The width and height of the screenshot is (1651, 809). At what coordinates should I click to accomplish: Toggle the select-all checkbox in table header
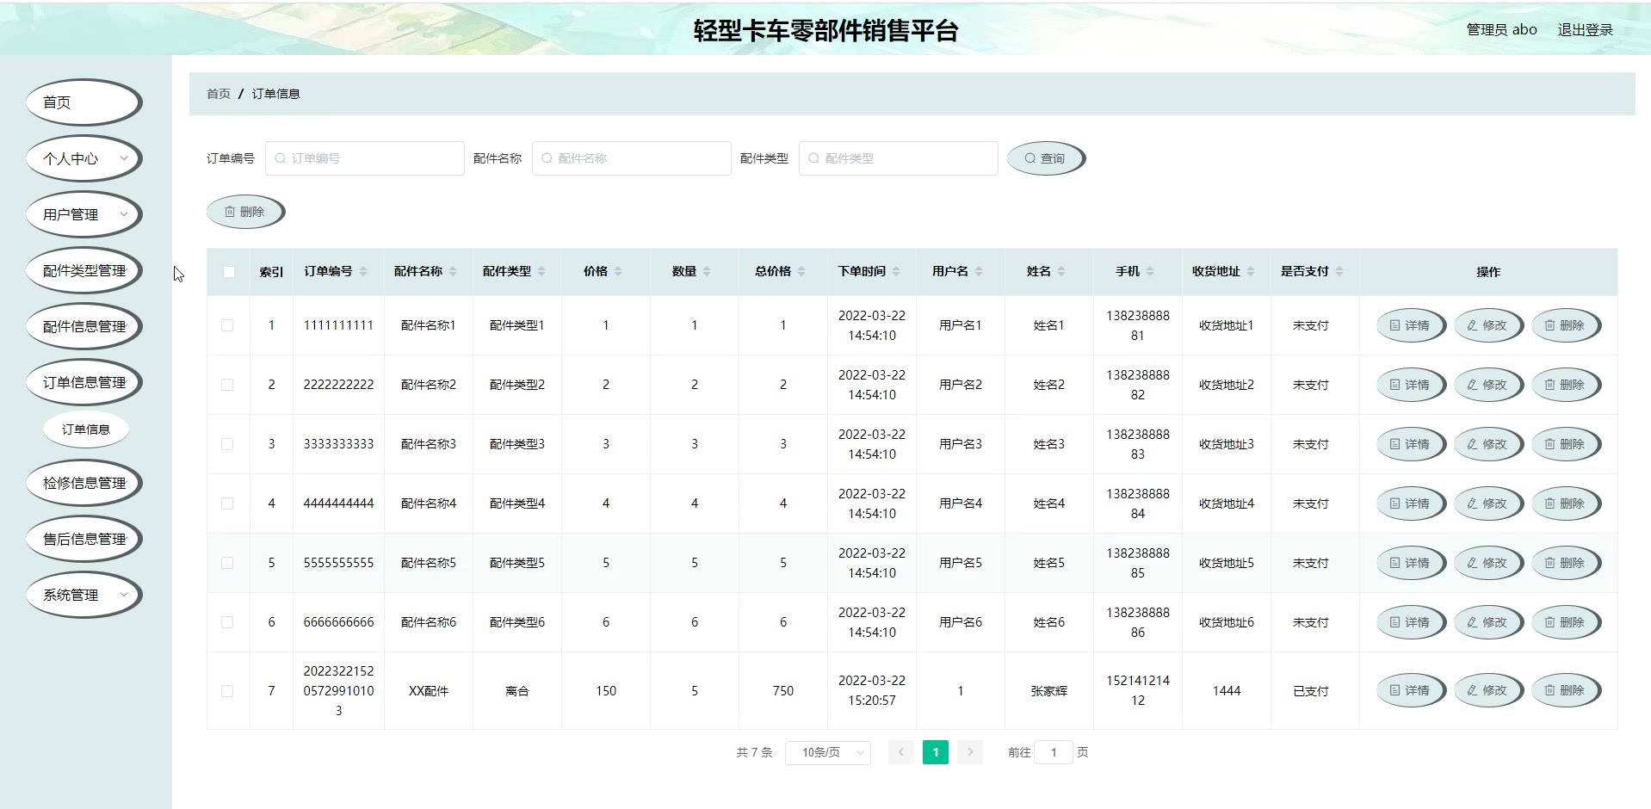tap(228, 272)
